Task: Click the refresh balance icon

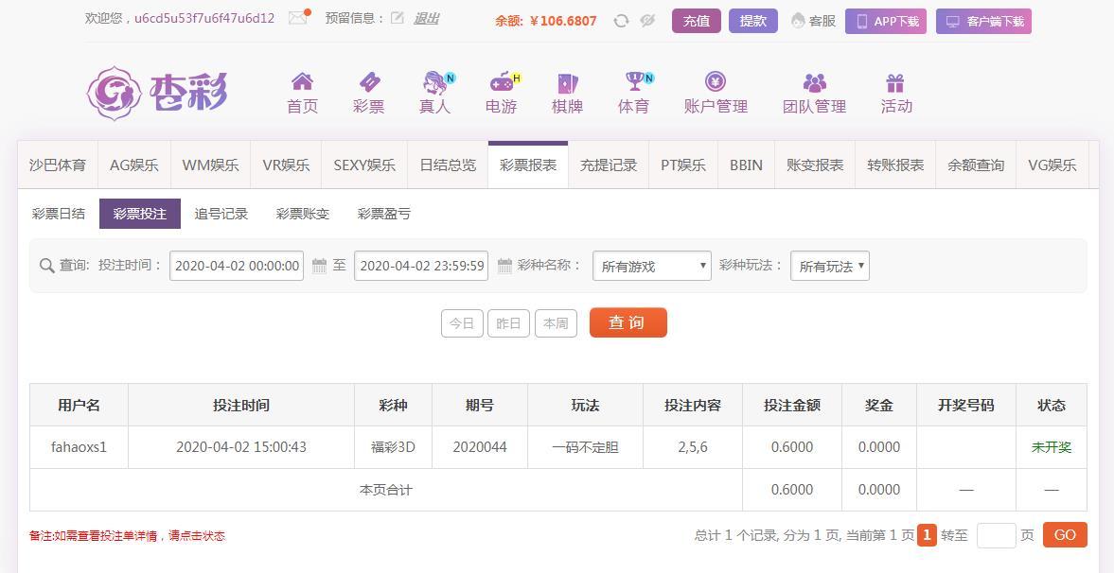Action: 621,21
